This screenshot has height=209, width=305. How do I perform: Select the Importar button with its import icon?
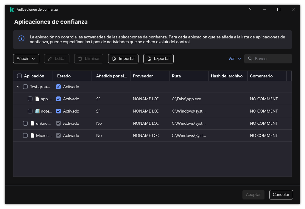point(123,59)
